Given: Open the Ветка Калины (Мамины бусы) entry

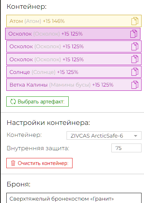Looking at the screenshot, I should click(74, 85).
